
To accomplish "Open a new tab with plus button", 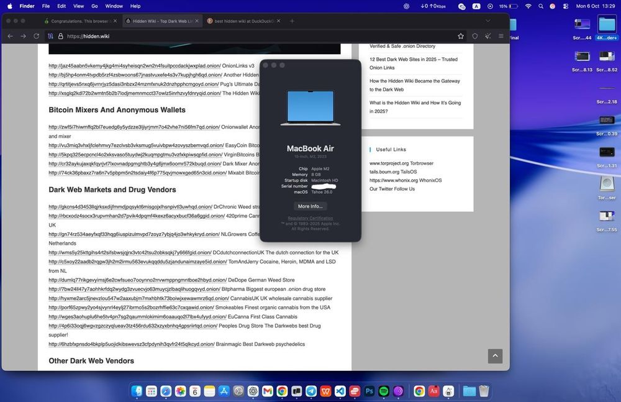I will [x=292, y=21].
